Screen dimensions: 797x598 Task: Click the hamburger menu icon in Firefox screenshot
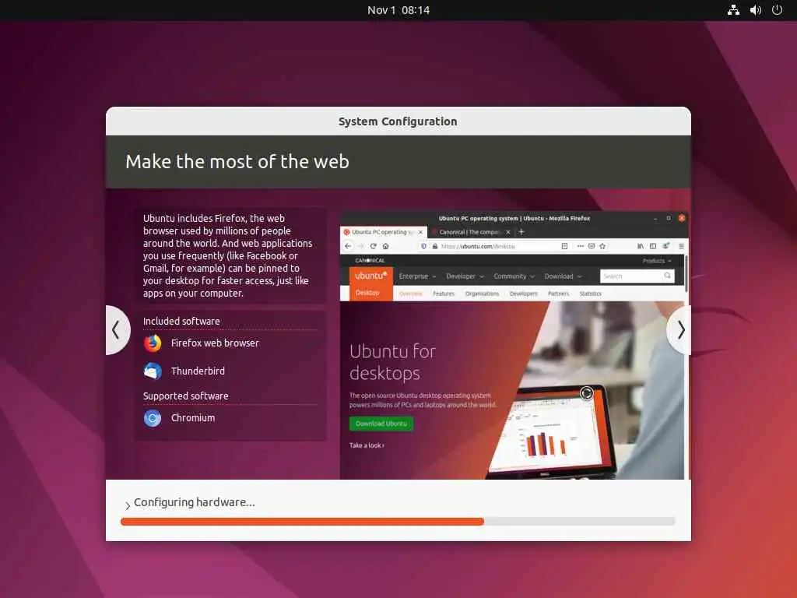click(681, 246)
